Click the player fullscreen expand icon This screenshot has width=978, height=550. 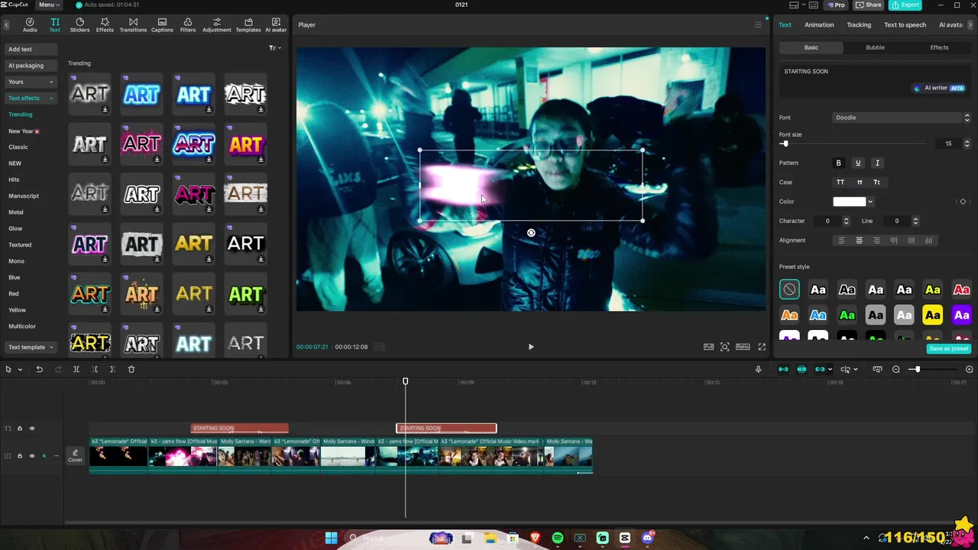pos(762,347)
